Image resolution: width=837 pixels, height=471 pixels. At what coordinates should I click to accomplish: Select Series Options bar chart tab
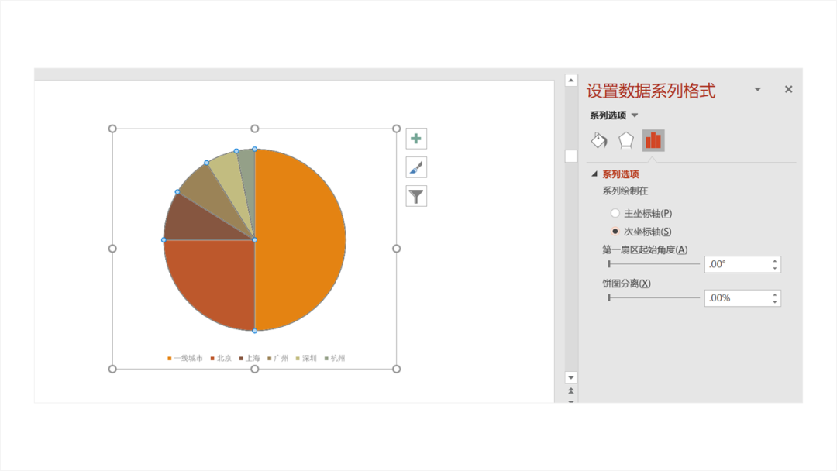[x=653, y=140]
